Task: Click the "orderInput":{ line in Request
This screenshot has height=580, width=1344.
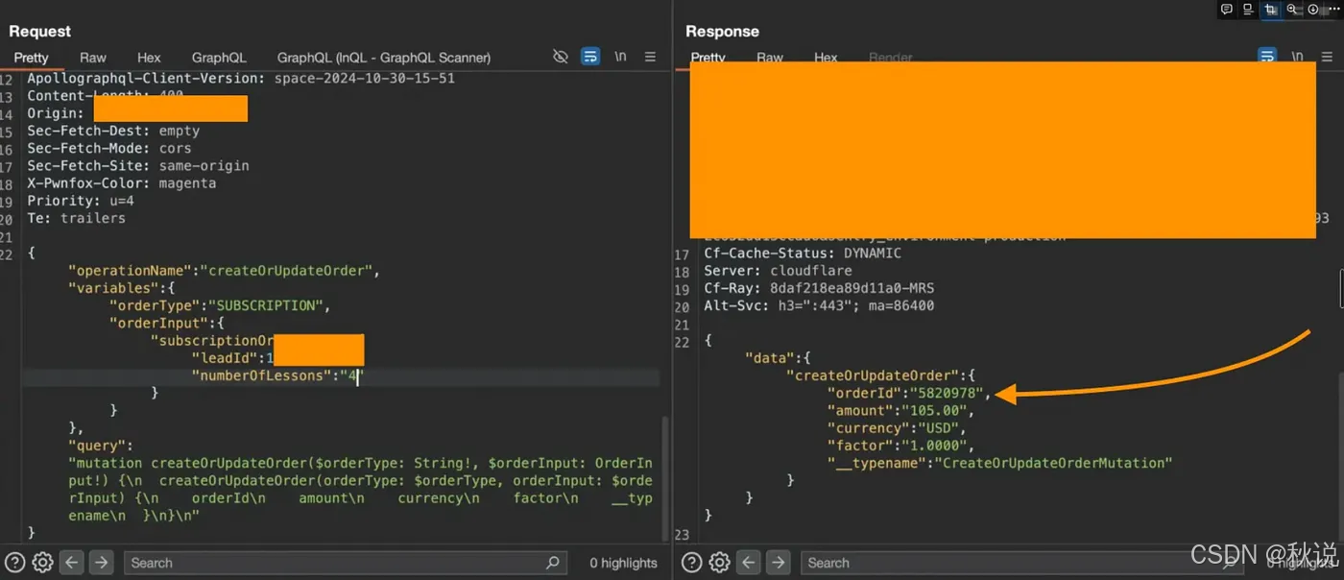Action: tap(167, 324)
